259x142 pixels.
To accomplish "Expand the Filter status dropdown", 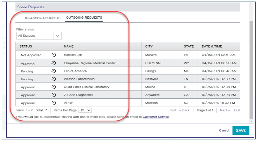I will (x=39, y=36).
